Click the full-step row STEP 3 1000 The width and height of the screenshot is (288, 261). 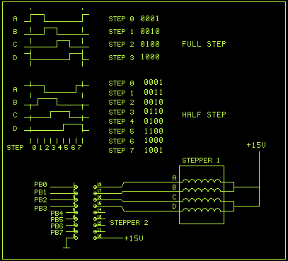tap(134, 57)
